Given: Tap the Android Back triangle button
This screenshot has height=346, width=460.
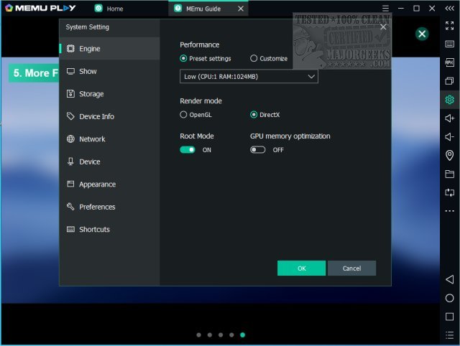Looking at the screenshot, I should pos(449,279).
